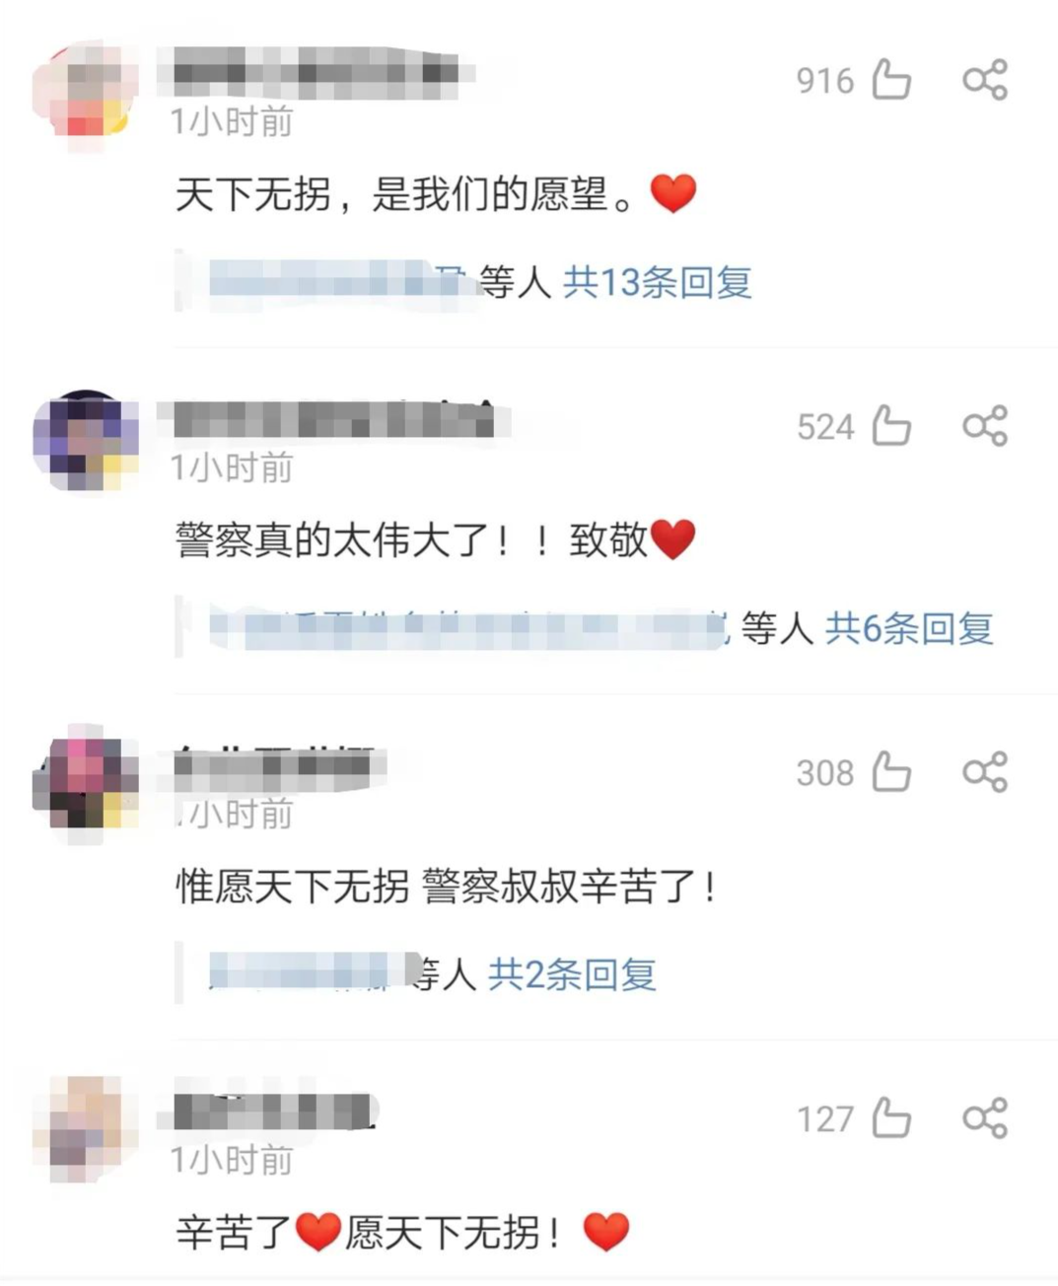
Task: Share the comment with 524 likes
Action: pos(985,426)
